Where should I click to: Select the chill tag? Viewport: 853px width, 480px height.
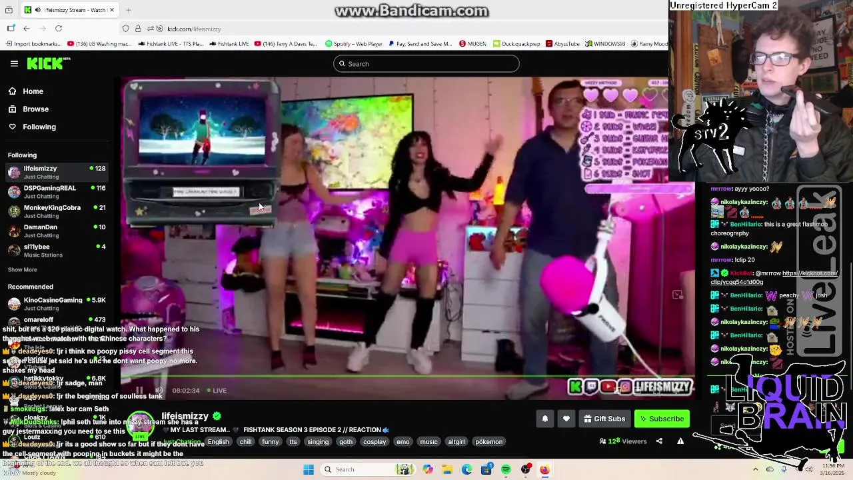coord(246,442)
